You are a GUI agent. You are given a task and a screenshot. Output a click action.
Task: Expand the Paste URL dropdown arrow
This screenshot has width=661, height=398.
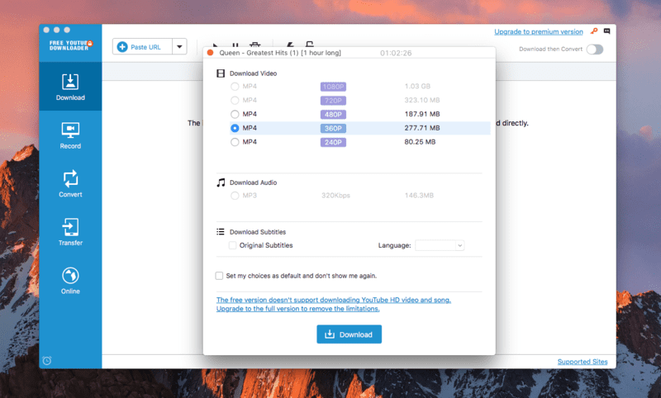pyautogui.click(x=179, y=46)
